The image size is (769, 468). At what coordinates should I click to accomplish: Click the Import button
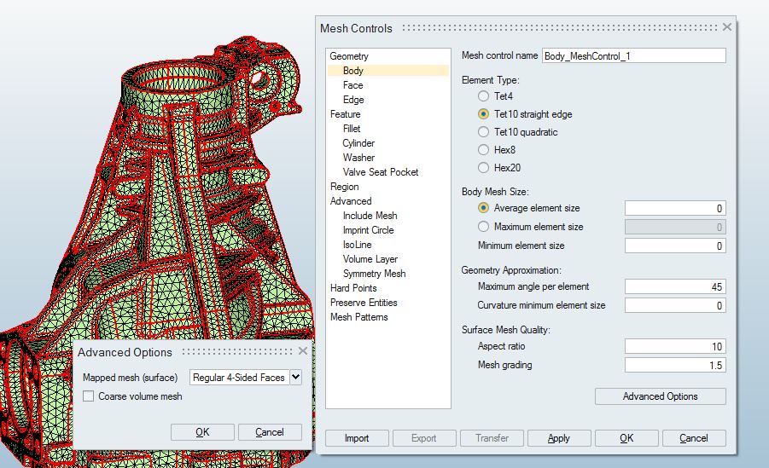(357, 438)
